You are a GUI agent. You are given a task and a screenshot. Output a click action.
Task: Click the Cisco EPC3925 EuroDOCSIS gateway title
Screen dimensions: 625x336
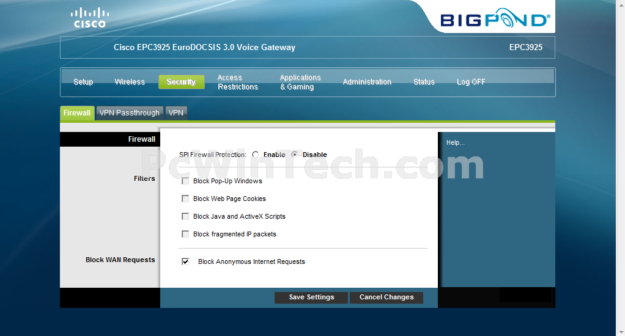[x=204, y=47]
